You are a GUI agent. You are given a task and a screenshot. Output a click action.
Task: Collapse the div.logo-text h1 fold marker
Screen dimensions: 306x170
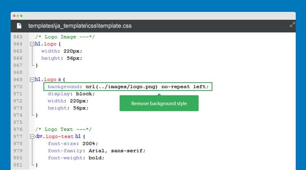32,136
